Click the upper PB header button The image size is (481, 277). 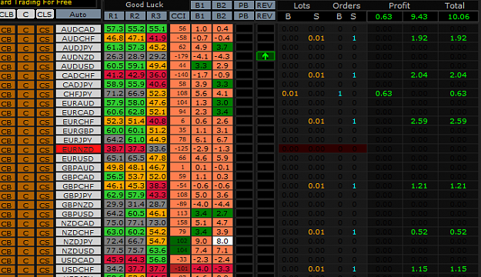pyautogui.click(x=243, y=5)
